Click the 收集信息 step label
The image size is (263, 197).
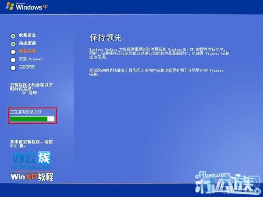(x=27, y=35)
